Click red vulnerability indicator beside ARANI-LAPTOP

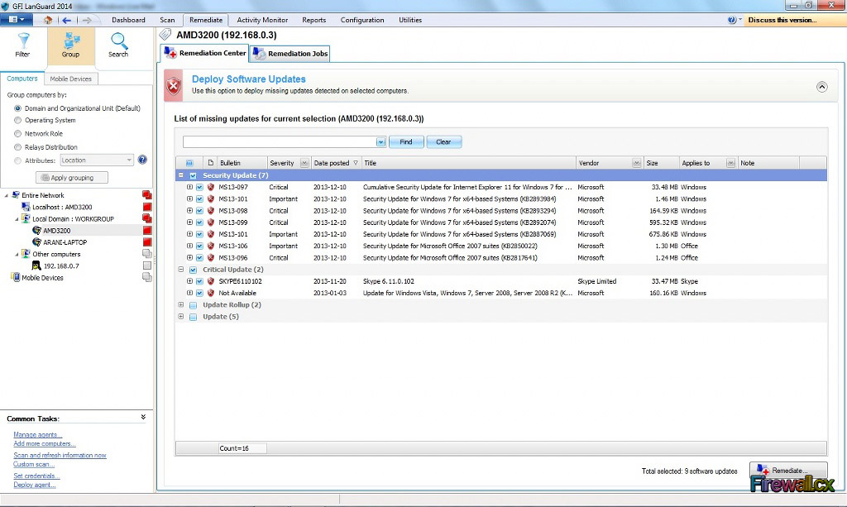[147, 242]
